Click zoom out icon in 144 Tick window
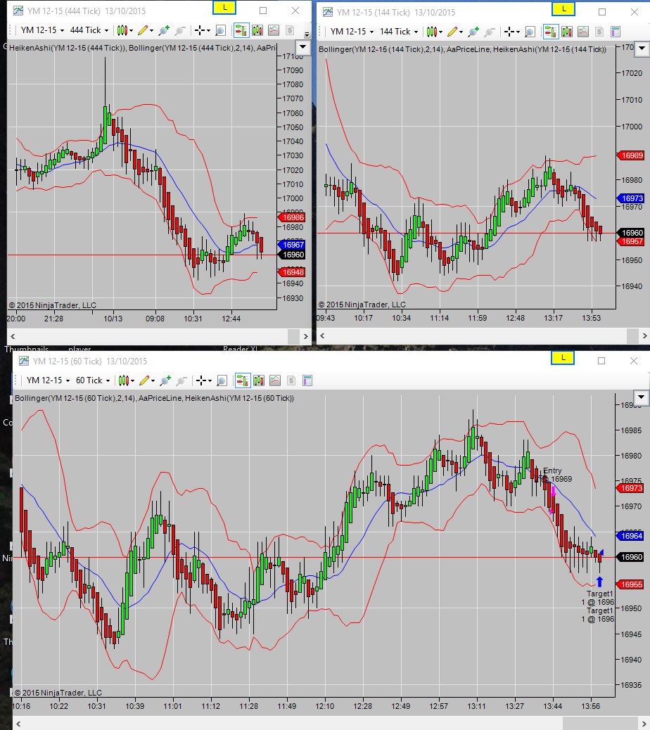The width and height of the screenshot is (650, 730). [490, 32]
